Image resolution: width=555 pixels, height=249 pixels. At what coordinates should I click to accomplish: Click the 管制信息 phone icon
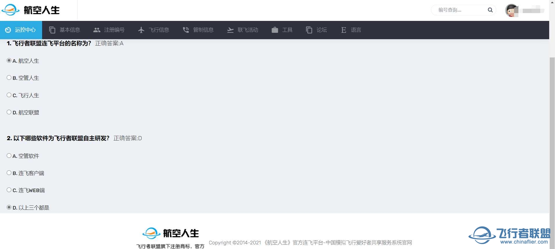pos(186,30)
